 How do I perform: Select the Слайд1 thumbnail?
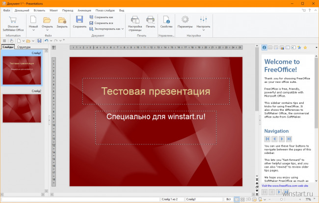tap(22, 70)
